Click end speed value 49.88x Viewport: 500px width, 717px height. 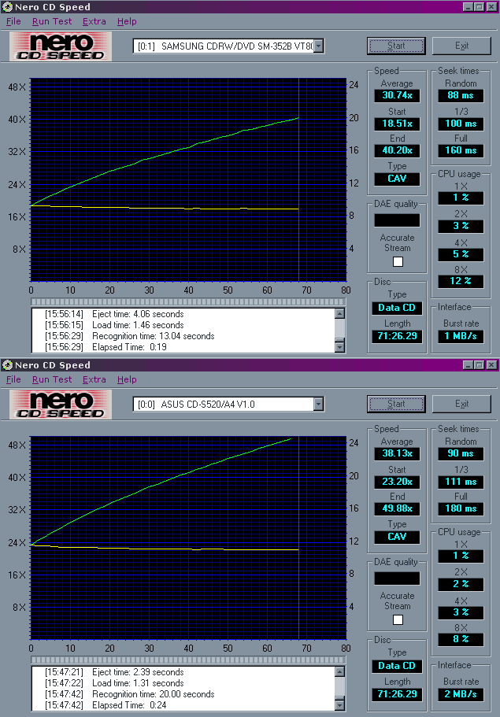397,508
